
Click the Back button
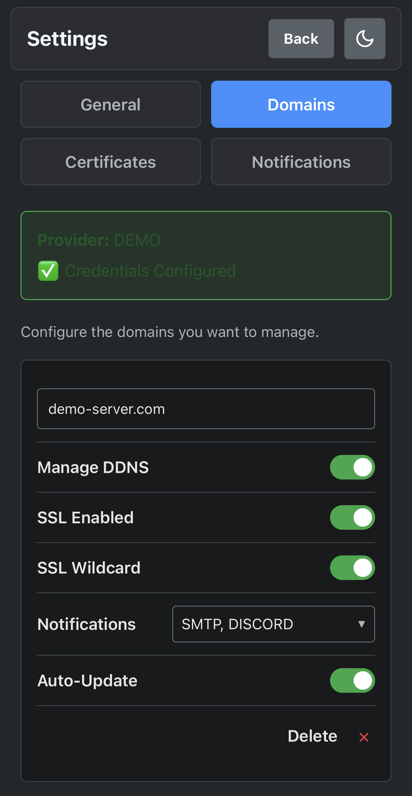click(301, 39)
